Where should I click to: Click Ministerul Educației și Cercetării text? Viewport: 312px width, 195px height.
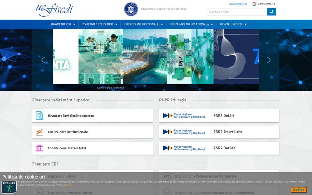[164, 9]
